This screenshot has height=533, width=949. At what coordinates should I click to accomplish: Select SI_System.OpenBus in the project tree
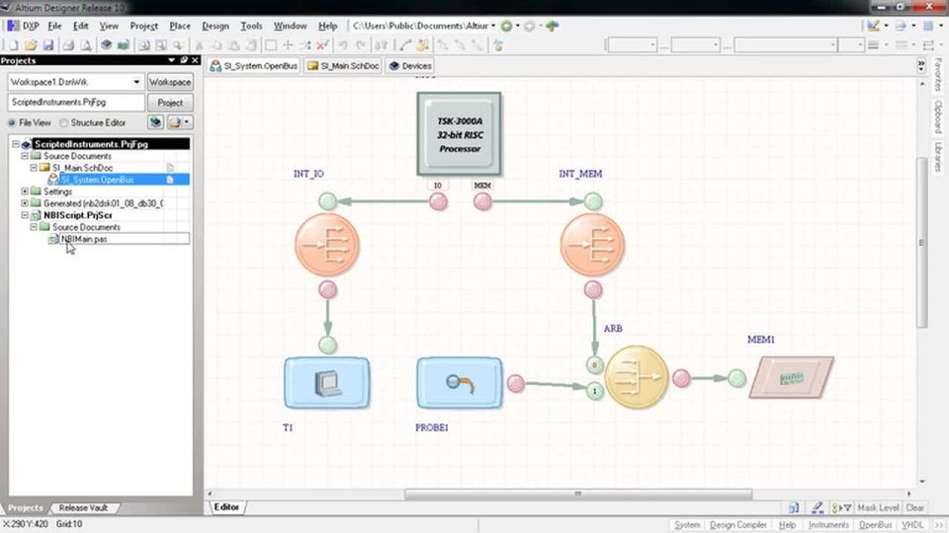97,180
